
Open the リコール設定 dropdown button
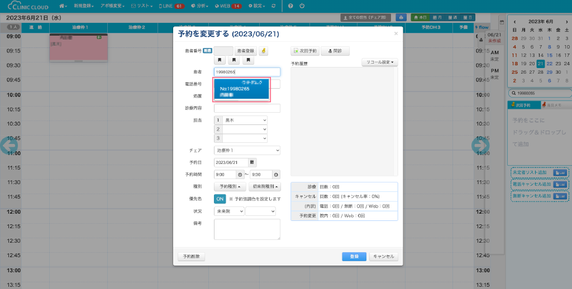tap(380, 62)
